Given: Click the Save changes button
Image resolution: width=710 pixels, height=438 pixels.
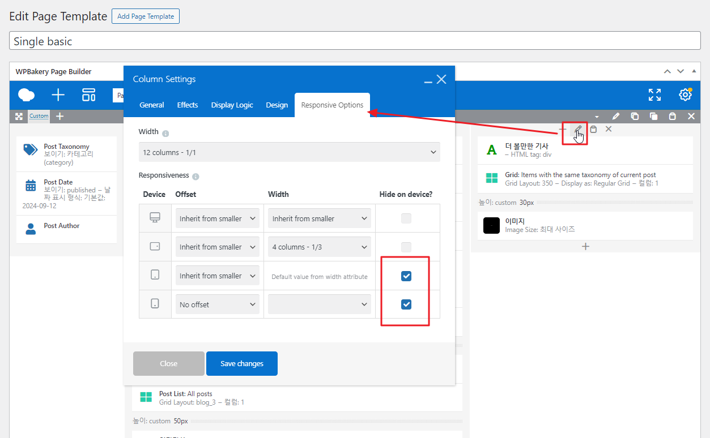Looking at the screenshot, I should [242, 364].
